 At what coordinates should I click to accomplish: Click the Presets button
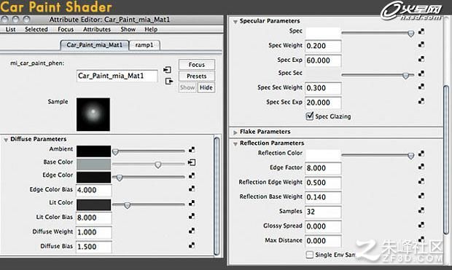pos(197,76)
